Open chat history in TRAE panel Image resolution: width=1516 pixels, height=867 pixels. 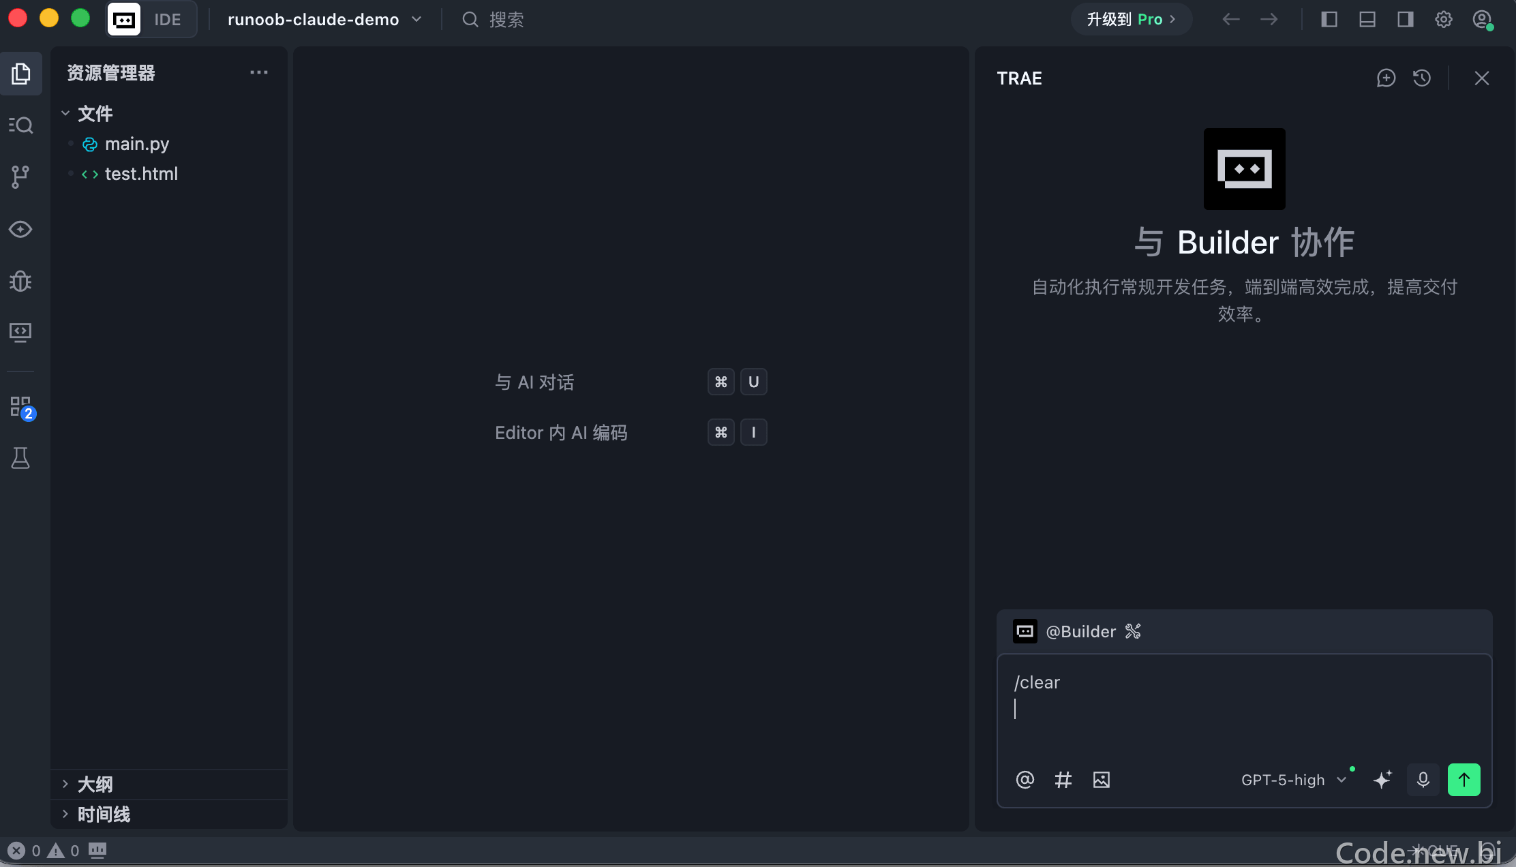point(1422,78)
